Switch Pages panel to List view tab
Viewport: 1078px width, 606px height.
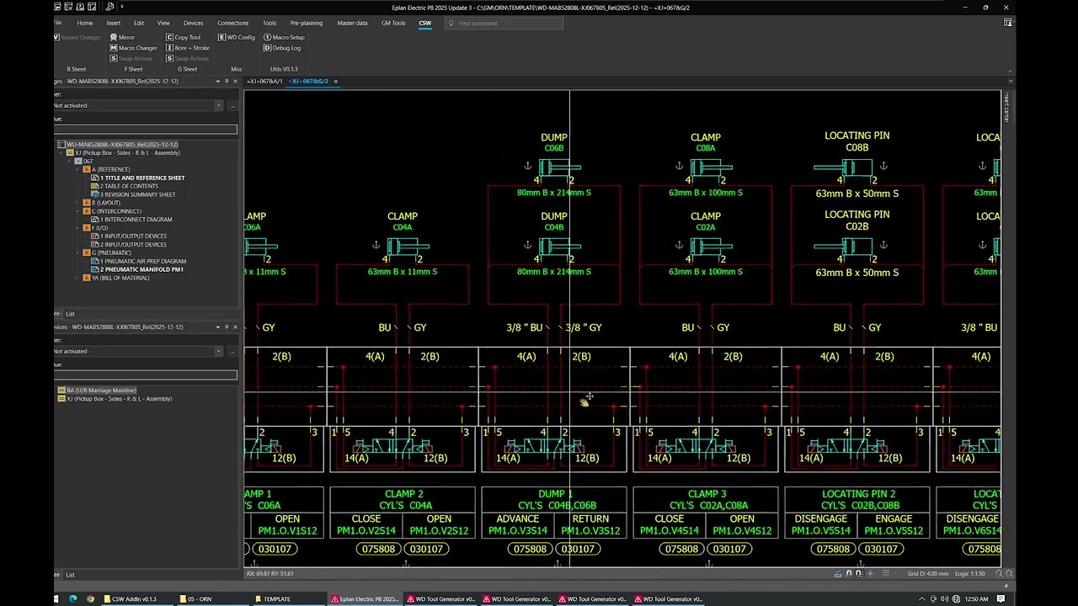[x=71, y=314]
